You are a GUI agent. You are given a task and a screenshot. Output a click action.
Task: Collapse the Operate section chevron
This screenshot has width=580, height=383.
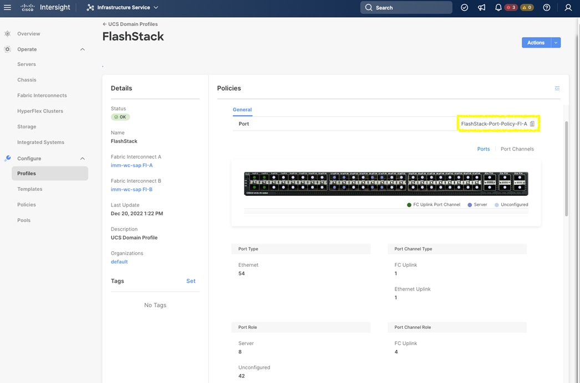point(83,49)
